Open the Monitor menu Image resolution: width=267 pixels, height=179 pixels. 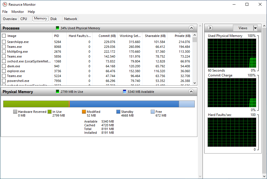click(x=17, y=12)
